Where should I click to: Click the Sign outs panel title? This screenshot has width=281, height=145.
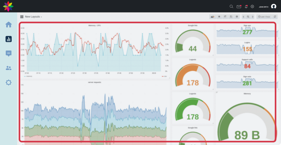tap(247, 77)
